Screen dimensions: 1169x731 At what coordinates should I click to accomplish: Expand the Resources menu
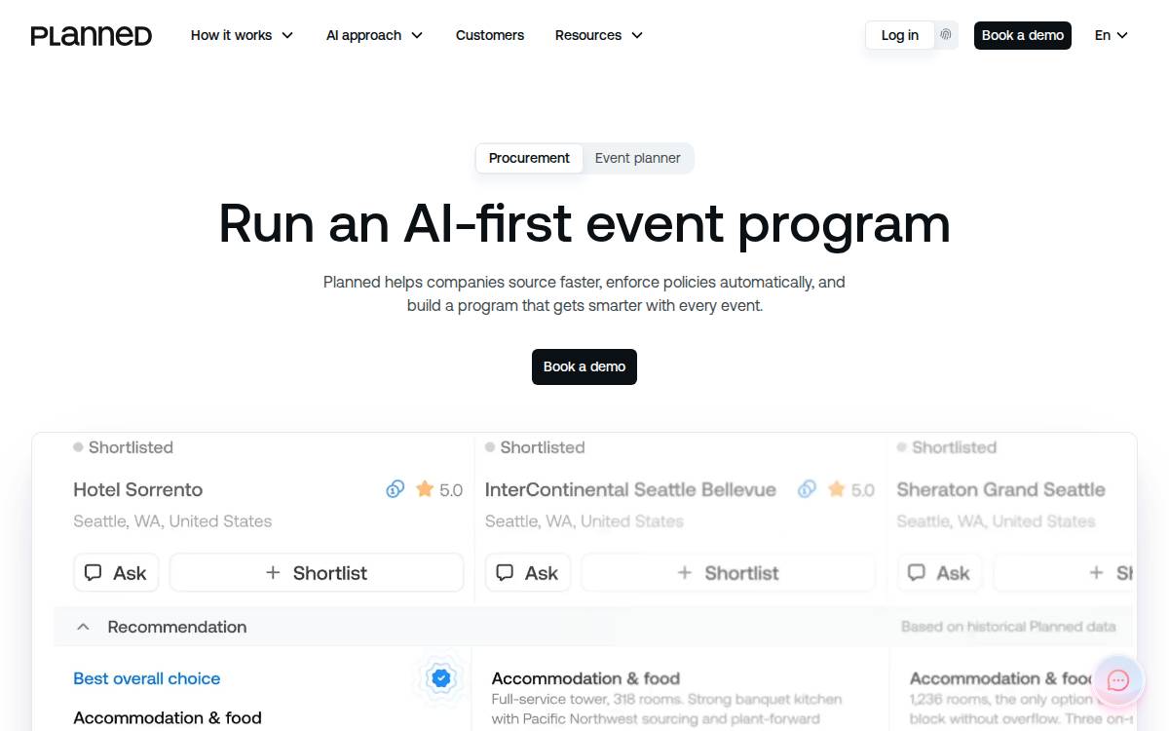point(599,35)
